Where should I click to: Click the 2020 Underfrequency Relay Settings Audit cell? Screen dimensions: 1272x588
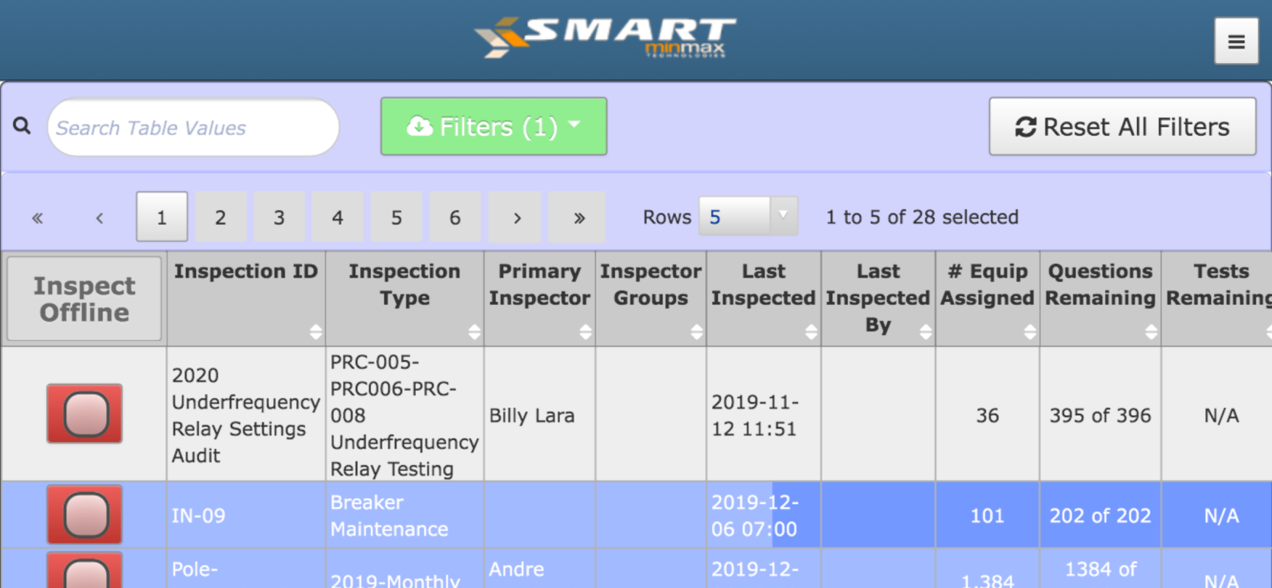tap(246, 414)
